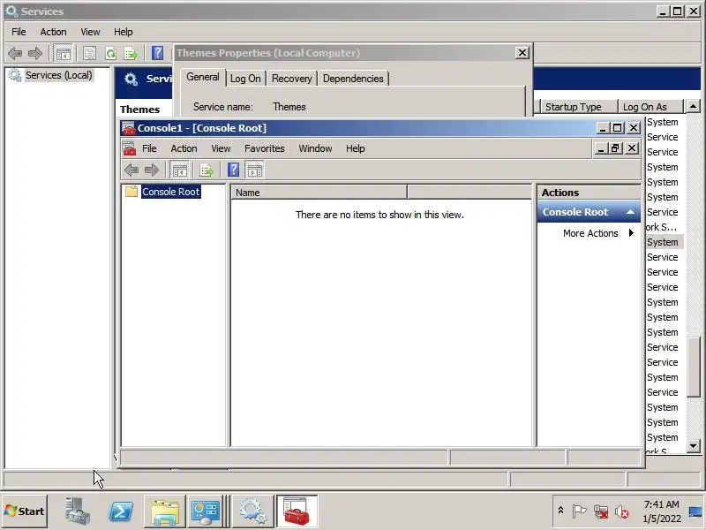Image resolution: width=706 pixels, height=530 pixels.
Task: Click Forward arrow in Services toolbar
Action: pyautogui.click(x=34, y=54)
